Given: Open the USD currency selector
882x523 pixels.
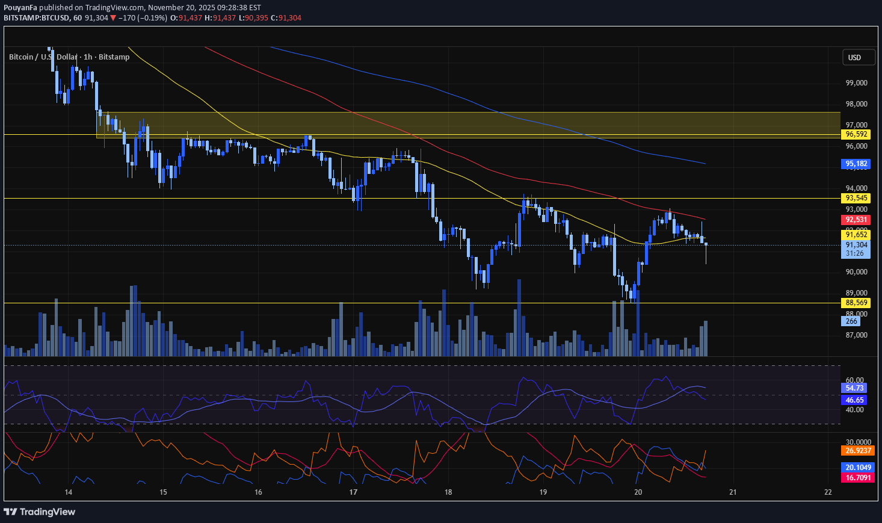Looking at the screenshot, I should click(859, 57).
